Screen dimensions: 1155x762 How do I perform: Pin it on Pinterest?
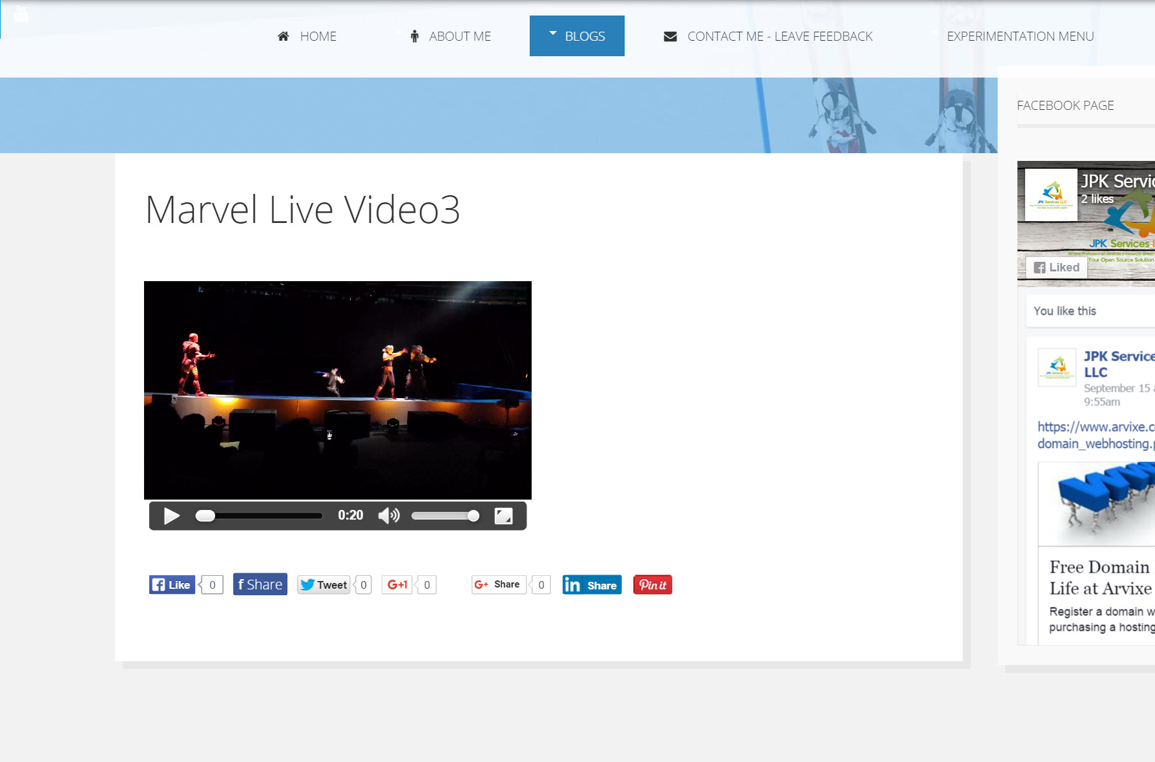tap(652, 585)
